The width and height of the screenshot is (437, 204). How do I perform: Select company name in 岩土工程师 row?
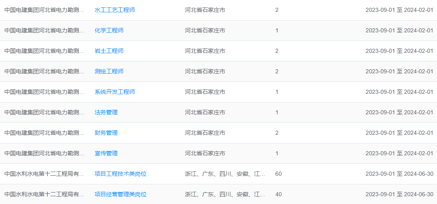pyautogui.click(x=45, y=51)
